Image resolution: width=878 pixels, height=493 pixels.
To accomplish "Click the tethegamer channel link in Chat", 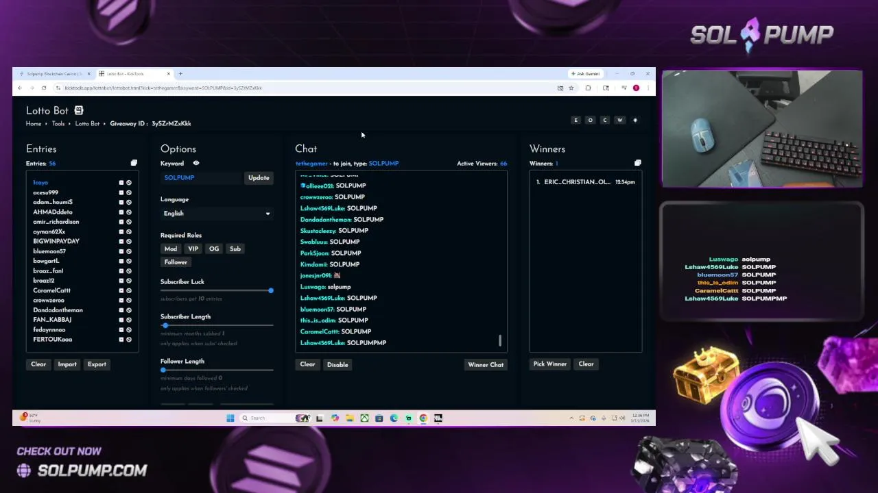I will (311, 164).
